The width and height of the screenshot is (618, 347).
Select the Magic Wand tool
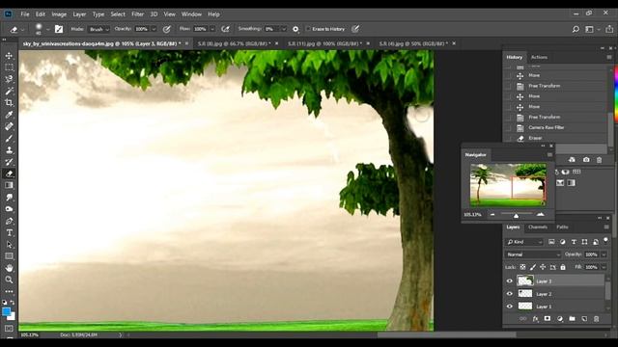9,91
